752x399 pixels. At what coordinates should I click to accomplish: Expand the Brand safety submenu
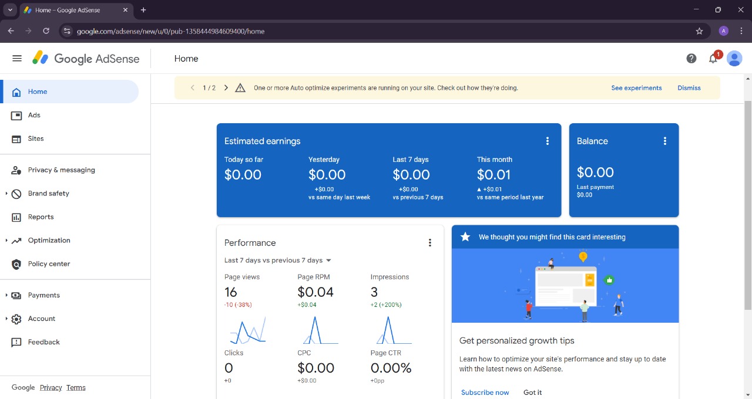[6, 194]
